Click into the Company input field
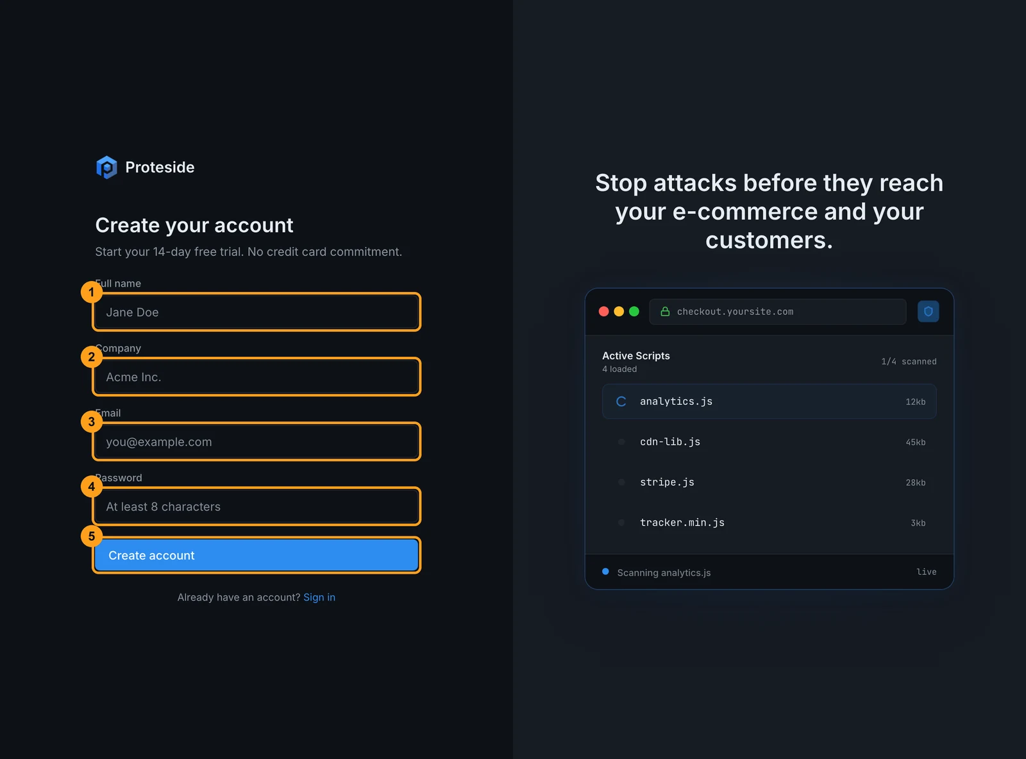The image size is (1026, 759). coord(256,377)
